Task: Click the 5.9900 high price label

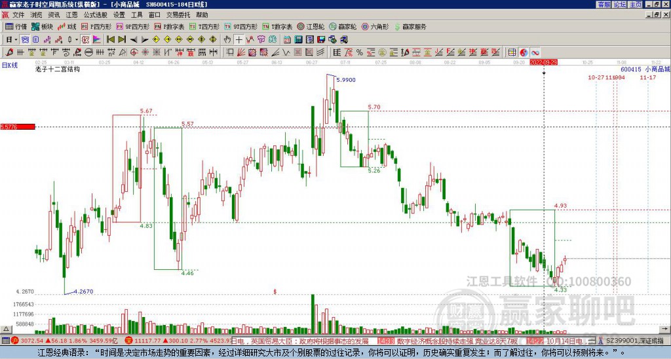Action: [346, 80]
